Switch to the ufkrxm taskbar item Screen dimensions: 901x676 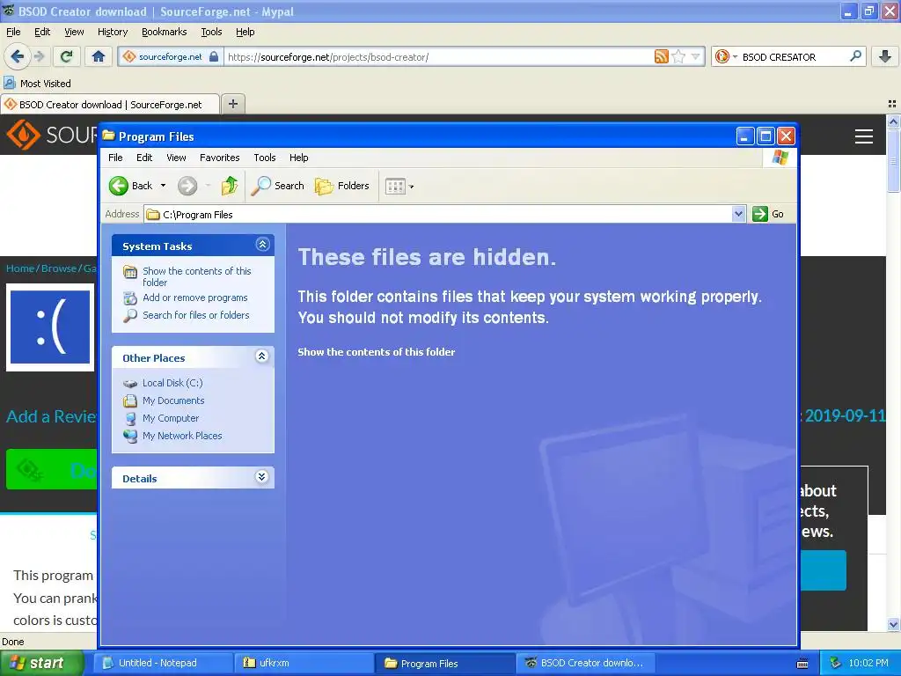pyautogui.click(x=304, y=663)
